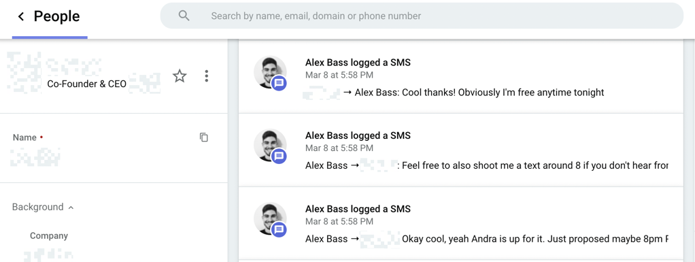The height and width of the screenshot is (262, 695).
Task: Select the Company field under Background
Action: [49, 236]
